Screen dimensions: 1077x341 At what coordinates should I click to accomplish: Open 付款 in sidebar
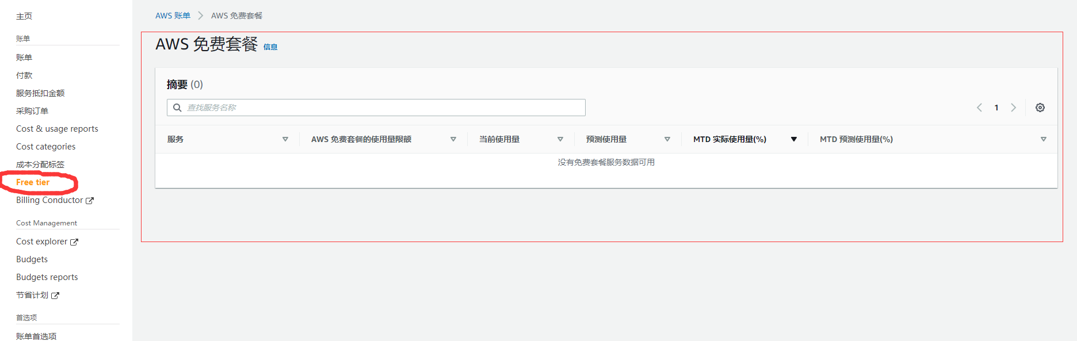point(24,75)
